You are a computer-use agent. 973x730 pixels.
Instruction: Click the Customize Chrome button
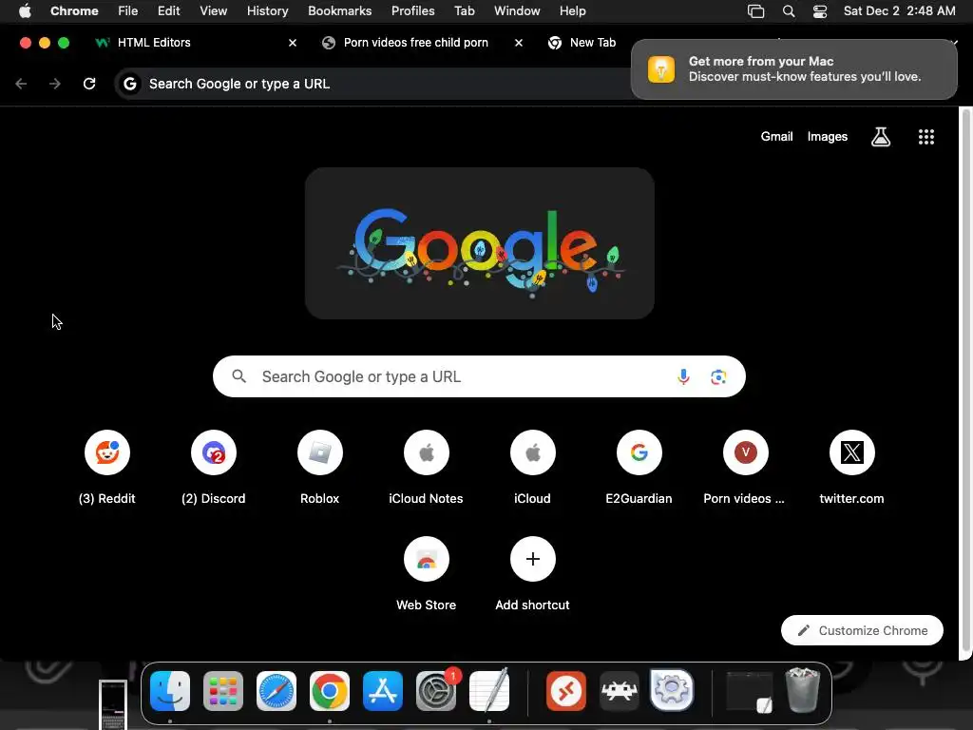click(x=862, y=630)
